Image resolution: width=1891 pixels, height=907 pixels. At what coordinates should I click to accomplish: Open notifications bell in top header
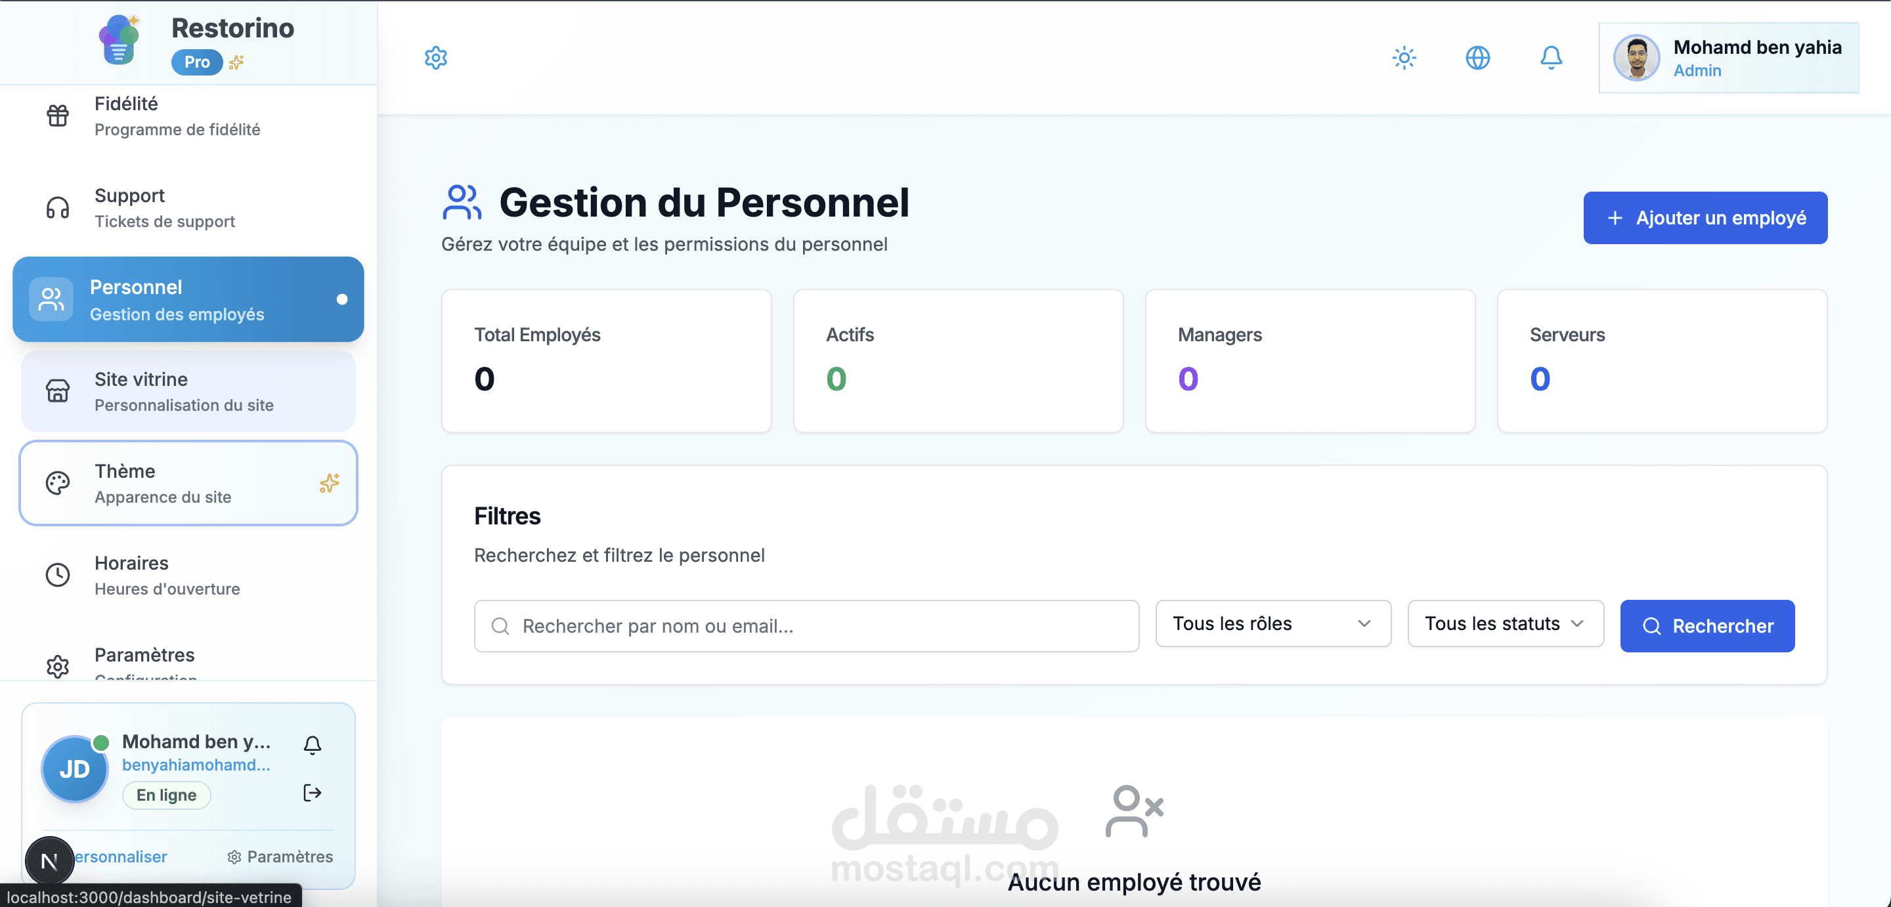[1550, 57]
